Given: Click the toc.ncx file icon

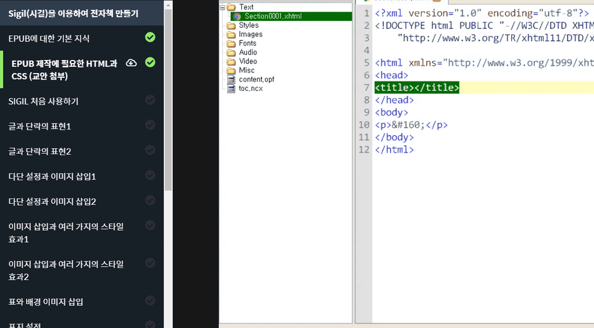Looking at the screenshot, I should click(x=231, y=88).
